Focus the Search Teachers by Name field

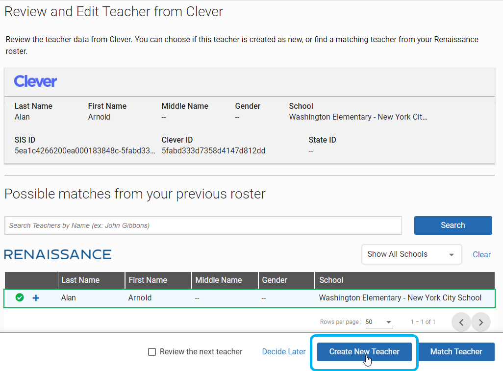click(x=203, y=225)
